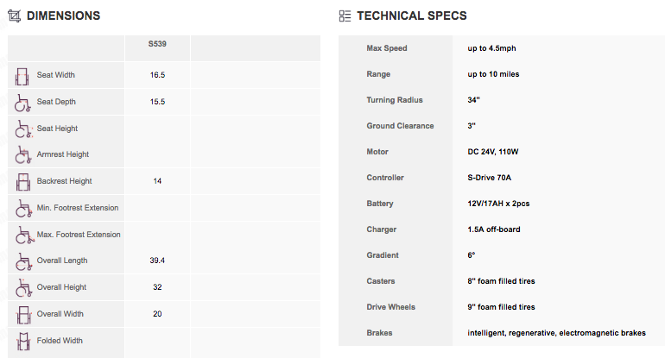Click the Seat Width wheelchair icon
665x358 pixels.
(22, 77)
